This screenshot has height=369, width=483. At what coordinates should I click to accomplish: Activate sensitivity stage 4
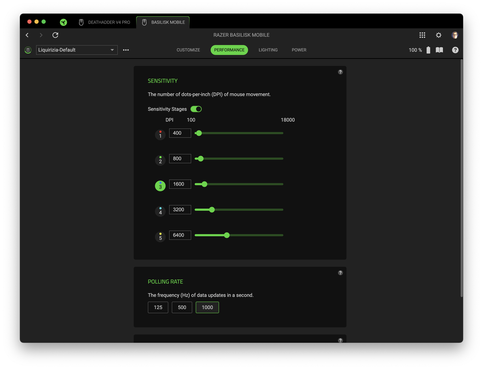click(x=160, y=211)
